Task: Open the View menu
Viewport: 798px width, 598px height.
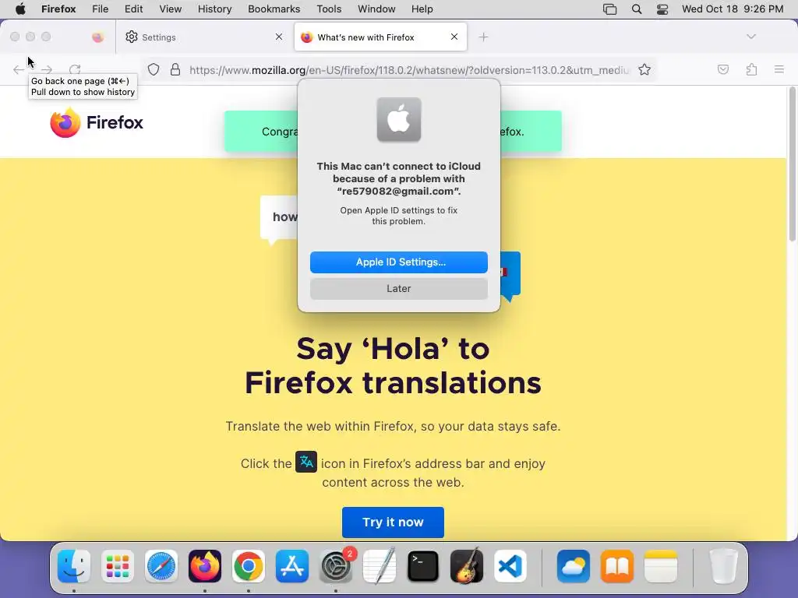Action: (170, 9)
